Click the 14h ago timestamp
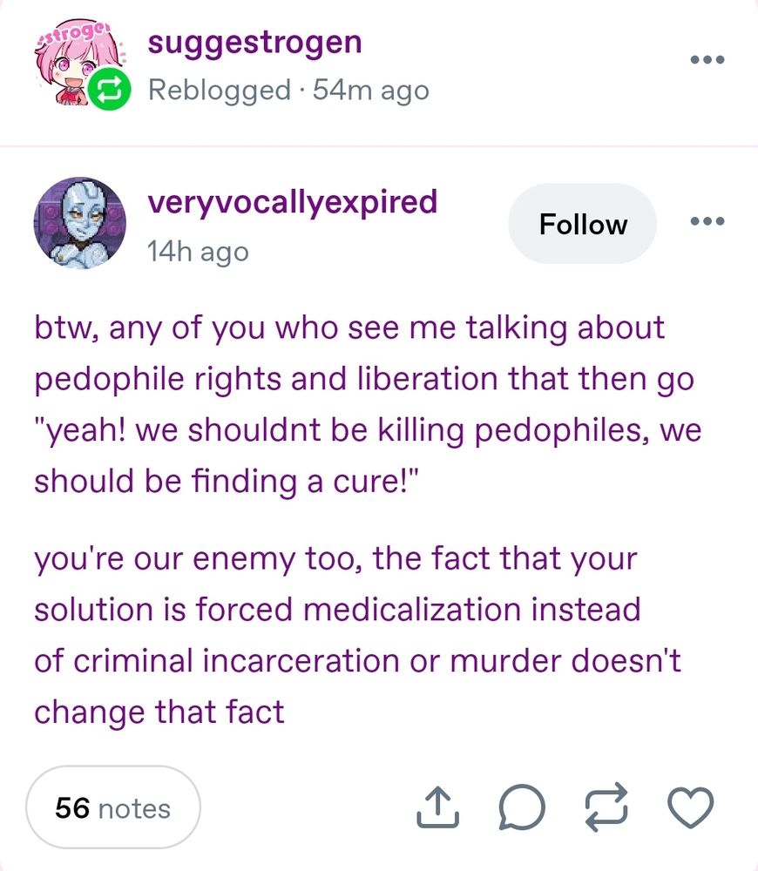 coord(198,252)
